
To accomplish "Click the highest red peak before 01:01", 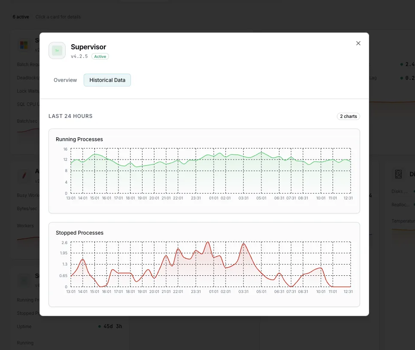I will click(208, 242).
